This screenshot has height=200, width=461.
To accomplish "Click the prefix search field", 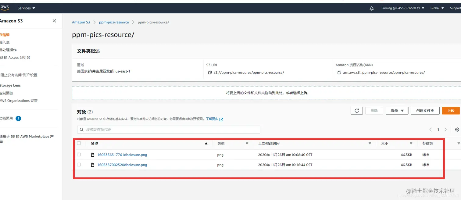I will pyautogui.click(x=169, y=130).
